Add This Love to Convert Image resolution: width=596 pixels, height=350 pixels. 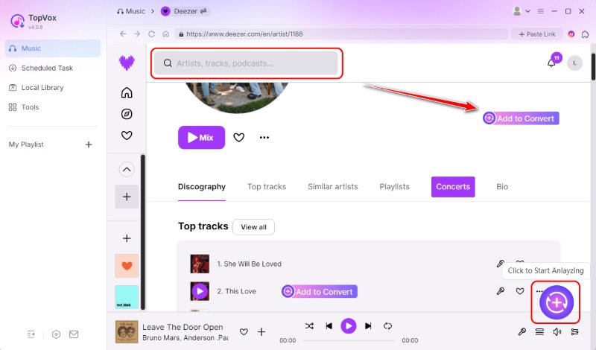(320, 291)
